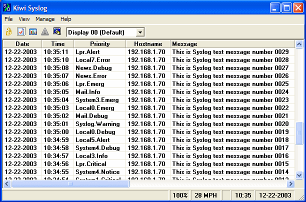The image size is (306, 202).
Task: Open the statistics bar chart icon
Action: pyautogui.click(x=33, y=32)
